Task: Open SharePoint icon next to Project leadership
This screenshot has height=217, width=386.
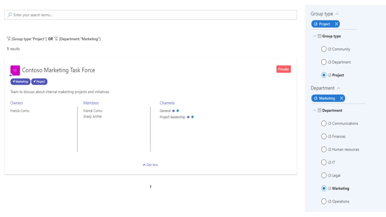Action: point(192,117)
